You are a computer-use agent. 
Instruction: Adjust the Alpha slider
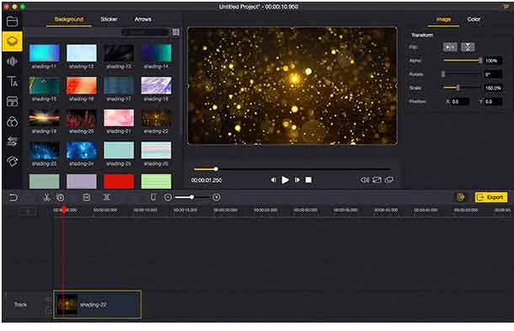[x=462, y=61]
